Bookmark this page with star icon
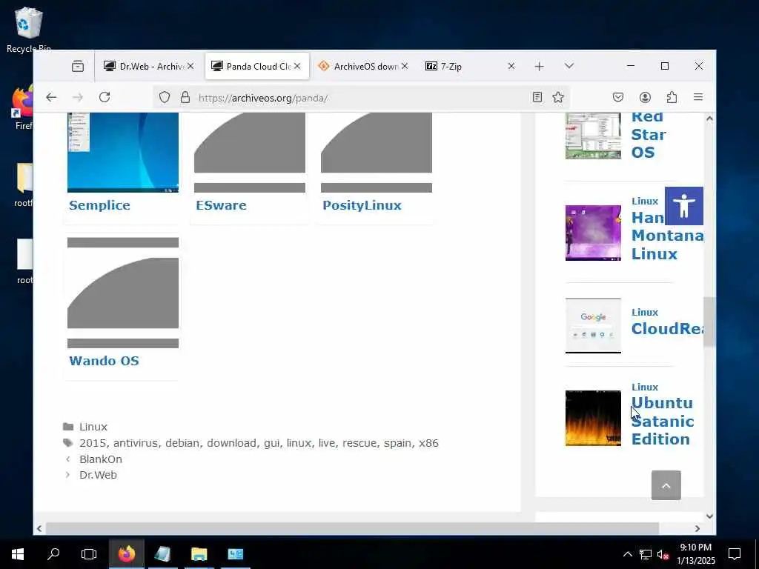Image resolution: width=759 pixels, height=569 pixels. 558,97
